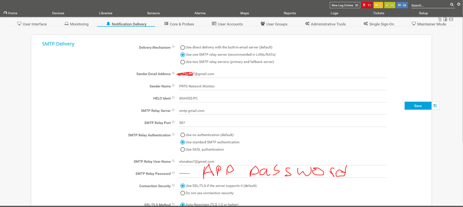Click the blue Save button
This screenshot has width=463, height=207.
point(418,106)
